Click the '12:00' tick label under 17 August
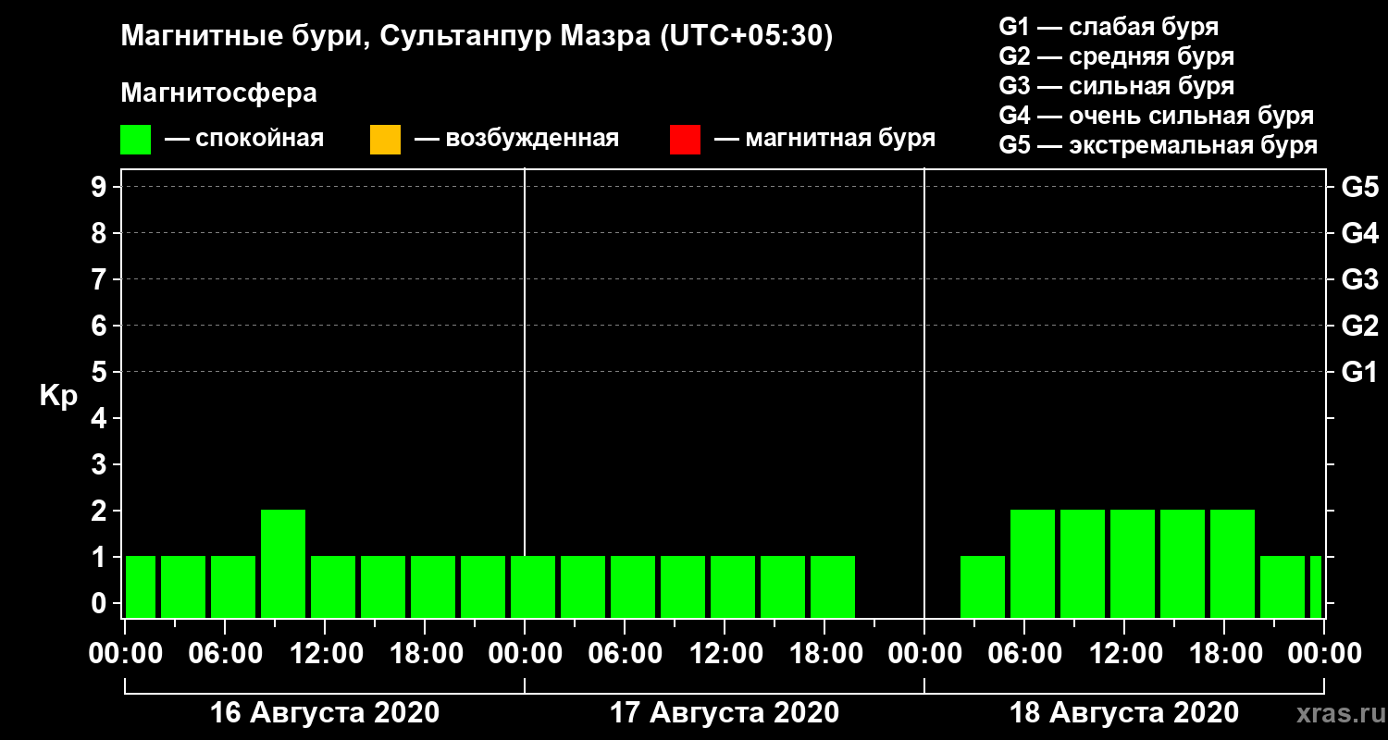Image resolution: width=1388 pixels, height=740 pixels. click(x=725, y=654)
